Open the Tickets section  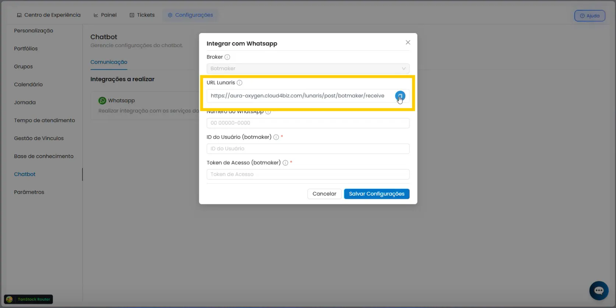[x=142, y=15]
